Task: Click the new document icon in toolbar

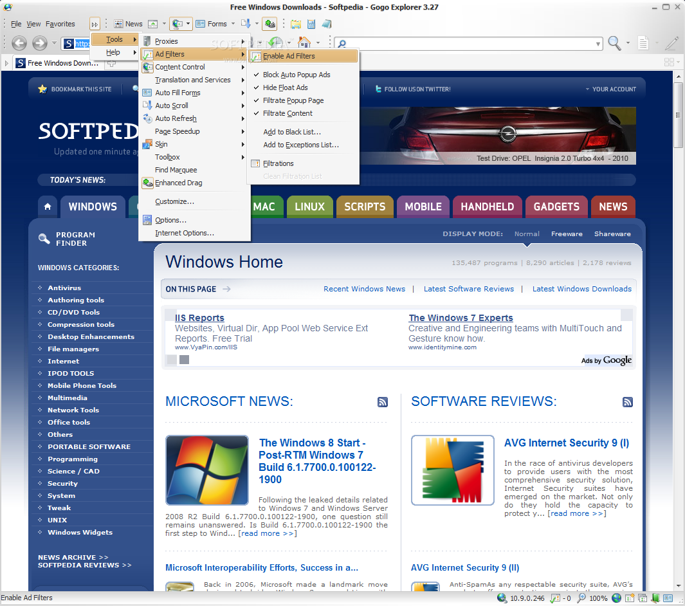Action: pos(643,43)
